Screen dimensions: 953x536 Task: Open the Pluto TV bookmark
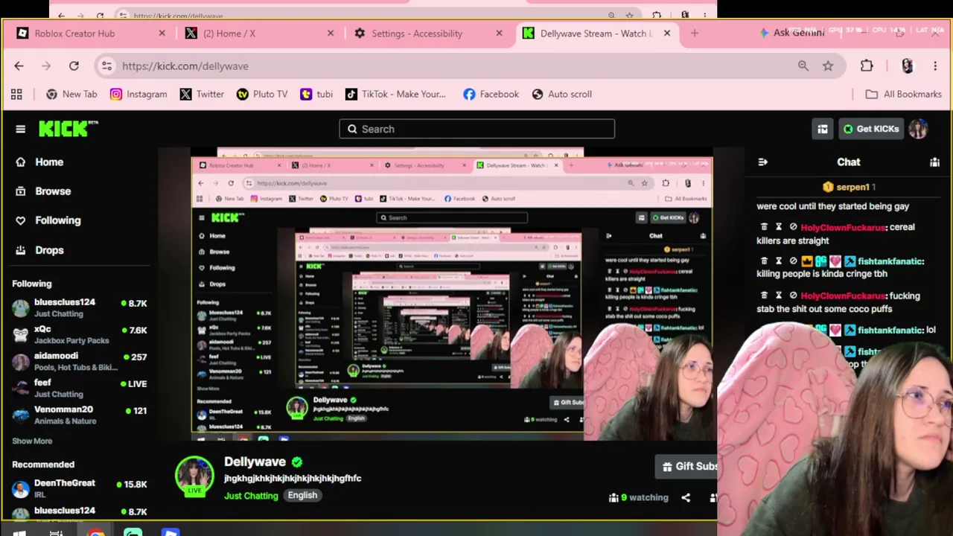[x=261, y=95]
